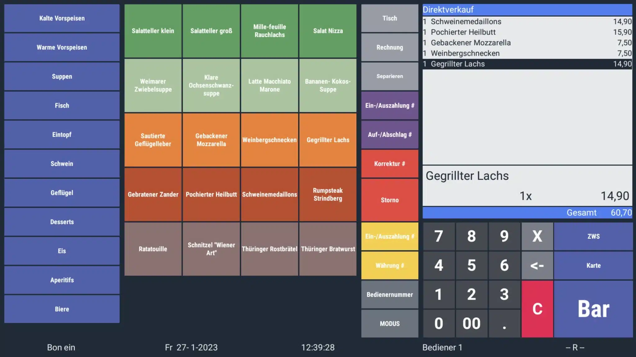Select the Rechnung invoice icon button
This screenshot has width=636, height=357.
[389, 47]
